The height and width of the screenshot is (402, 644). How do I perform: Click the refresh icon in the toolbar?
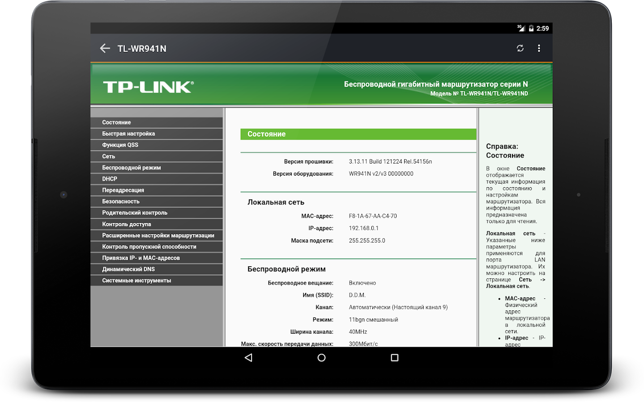pos(520,48)
